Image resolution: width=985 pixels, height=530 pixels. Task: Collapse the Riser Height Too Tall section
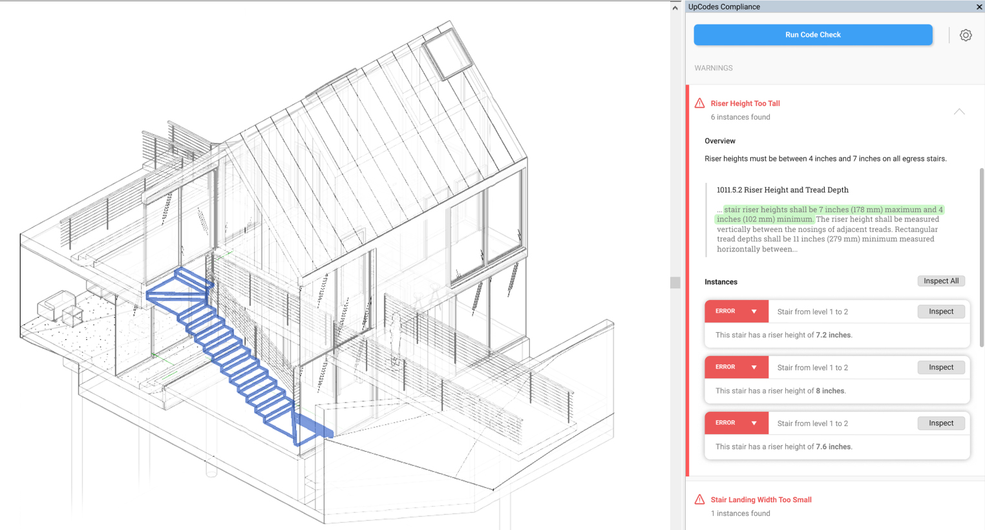959,111
